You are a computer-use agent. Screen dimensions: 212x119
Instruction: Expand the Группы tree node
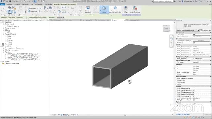pos(1,62)
